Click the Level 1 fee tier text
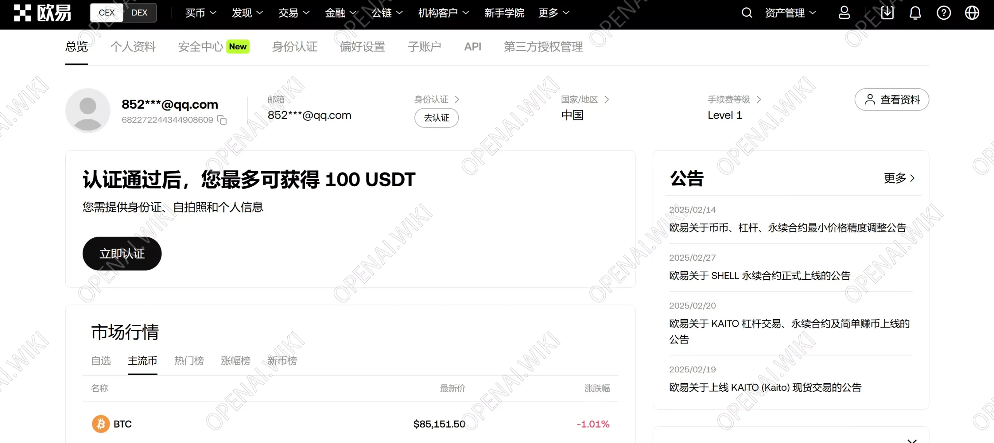 tap(725, 115)
